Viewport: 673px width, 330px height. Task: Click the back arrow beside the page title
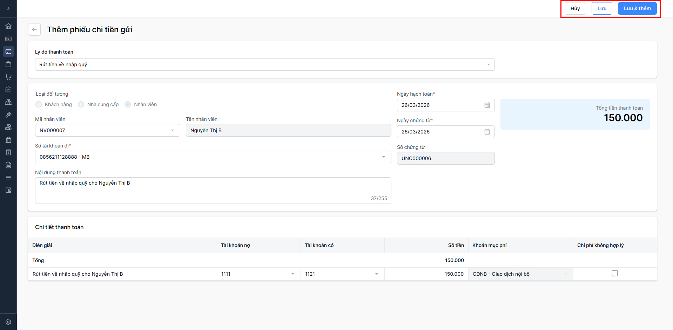click(x=34, y=29)
